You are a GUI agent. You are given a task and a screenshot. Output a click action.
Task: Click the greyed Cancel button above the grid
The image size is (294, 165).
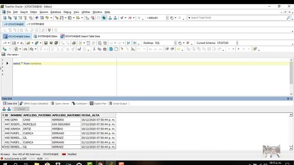pyautogui.click(x=21, y=109)
